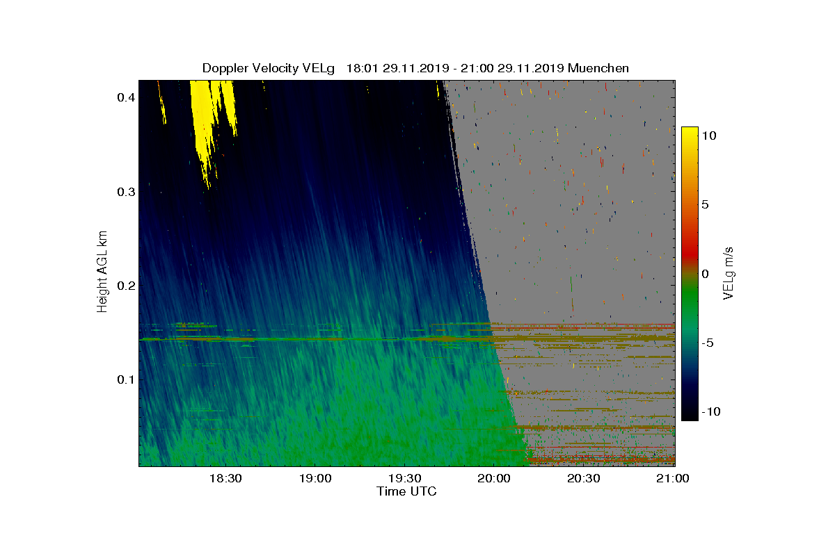The width and height of the screenshot is (835, 556).
Task: Click the 0.2 height tick label
Action: coord(125,285)
